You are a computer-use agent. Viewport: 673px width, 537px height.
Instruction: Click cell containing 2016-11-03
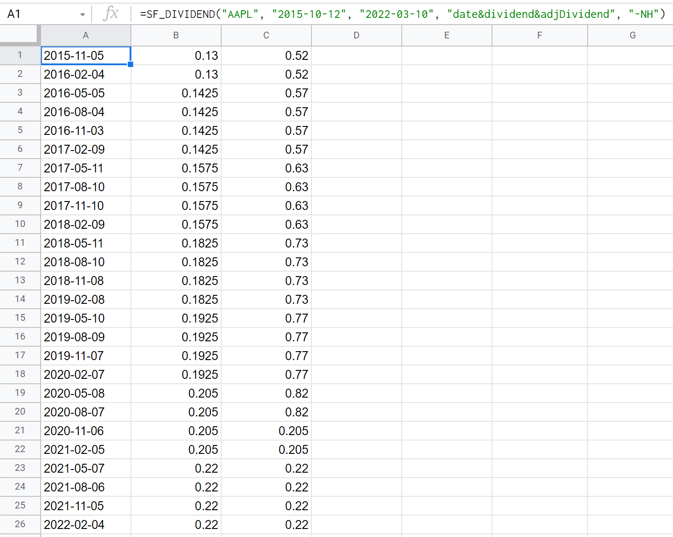tap(86, 130)
